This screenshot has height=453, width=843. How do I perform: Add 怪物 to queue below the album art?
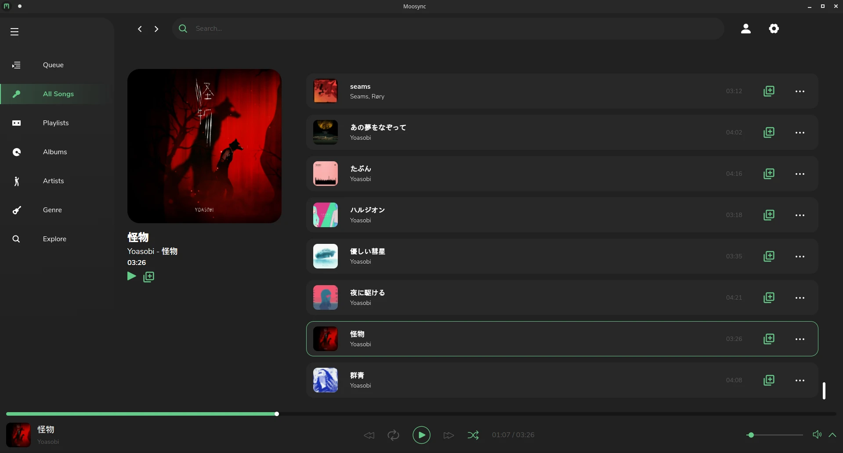149,277
